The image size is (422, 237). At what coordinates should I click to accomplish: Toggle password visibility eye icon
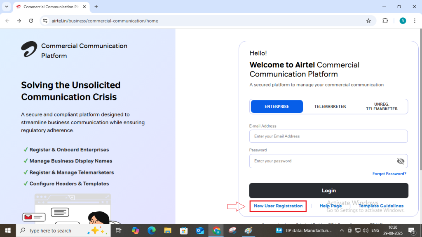pyautogui.click(x=401, y=161)
